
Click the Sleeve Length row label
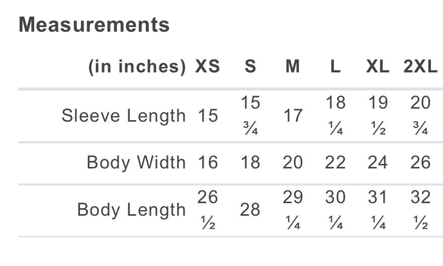(124, 116)
